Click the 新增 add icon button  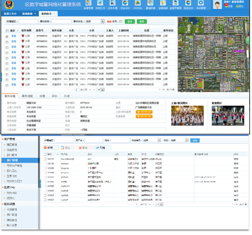pos(51,148)
